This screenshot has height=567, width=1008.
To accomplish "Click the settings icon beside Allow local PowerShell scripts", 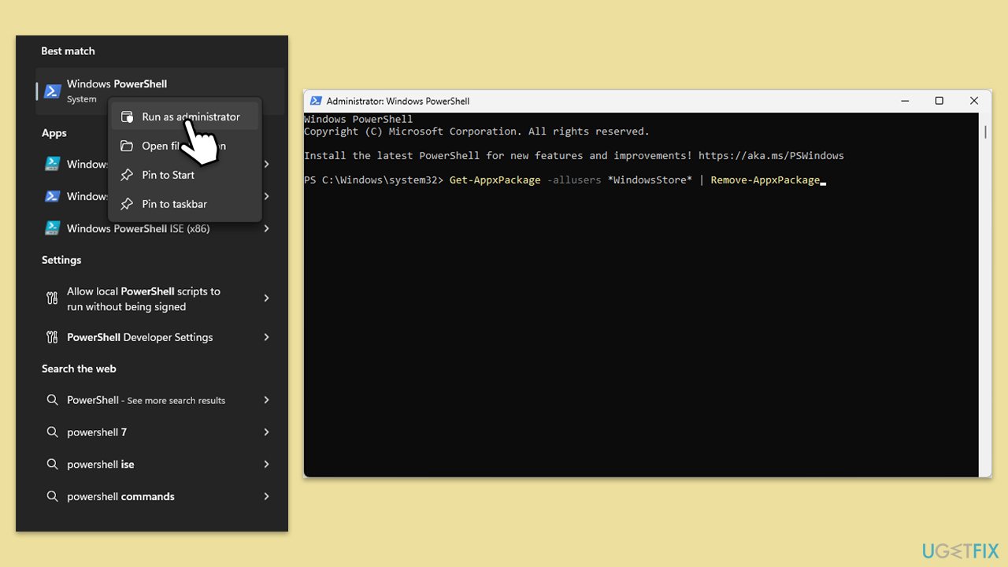I will (x=52, y=298).
